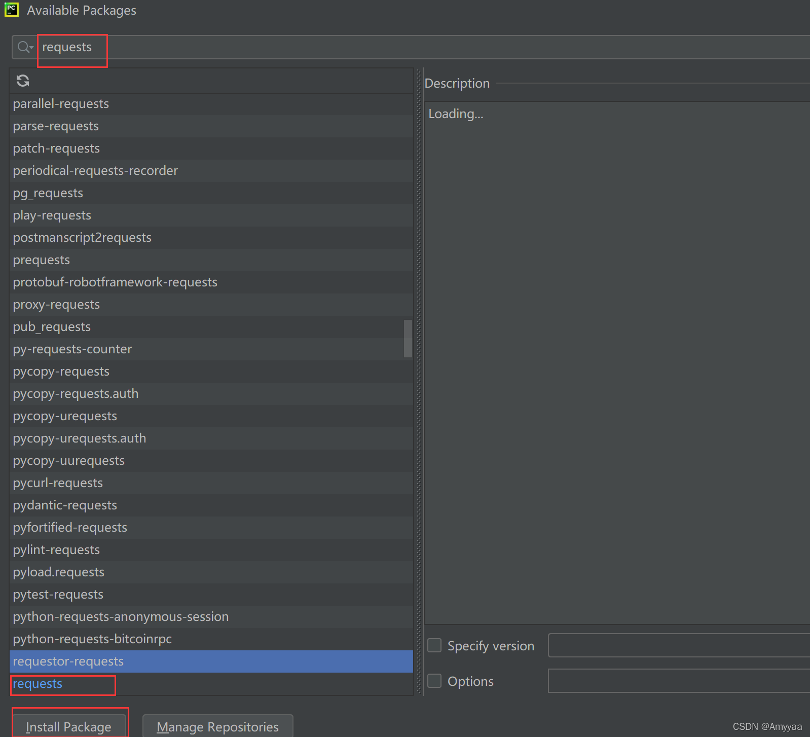Select the pydantic-requests package
Screen dimensions: 810x737
211,505
